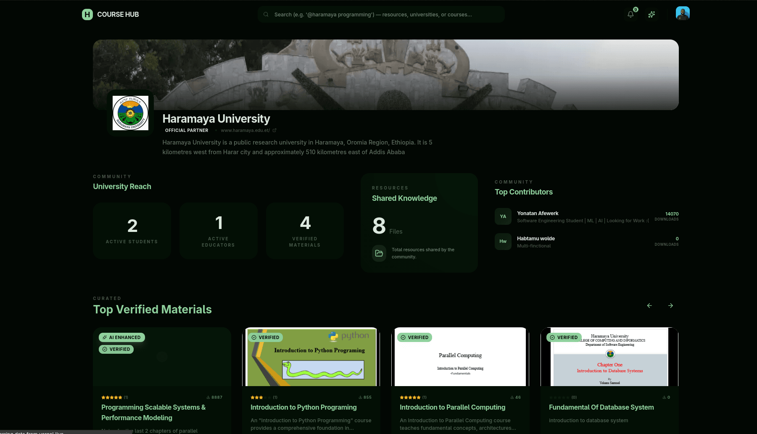
Task: Click star rating on Database System card
Action: [559, 397]
